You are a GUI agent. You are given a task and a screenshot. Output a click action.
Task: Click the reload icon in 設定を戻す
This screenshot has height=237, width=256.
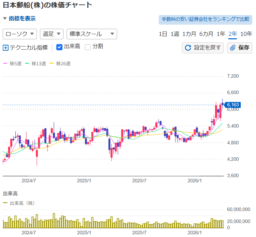(x=188, y=48)
